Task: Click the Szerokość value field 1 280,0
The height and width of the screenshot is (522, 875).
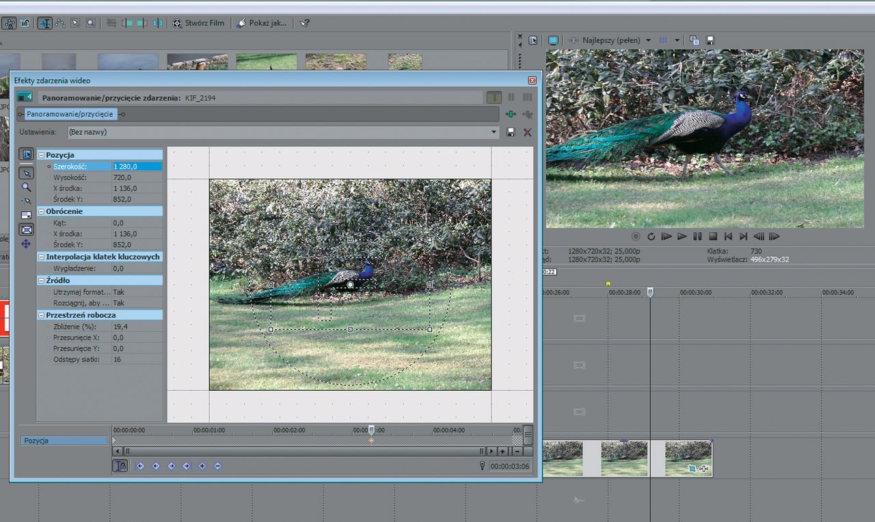Action: 137,166
